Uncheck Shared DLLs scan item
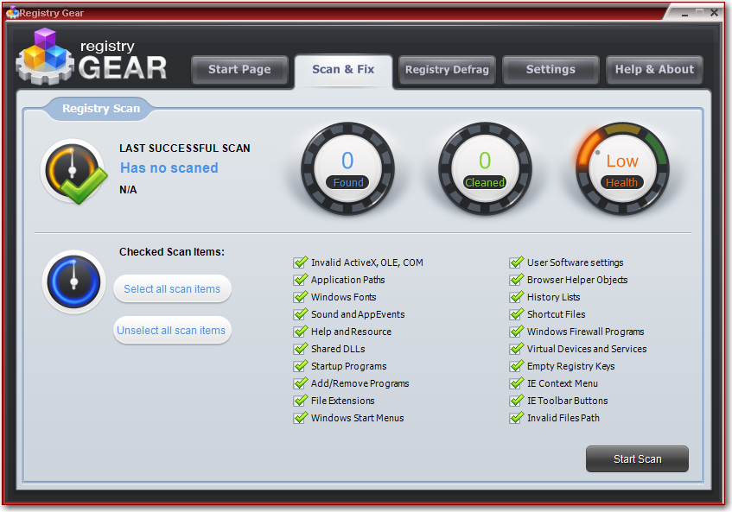Image resolution: width=732 pixels, height=512 pixels. (301, 349)
